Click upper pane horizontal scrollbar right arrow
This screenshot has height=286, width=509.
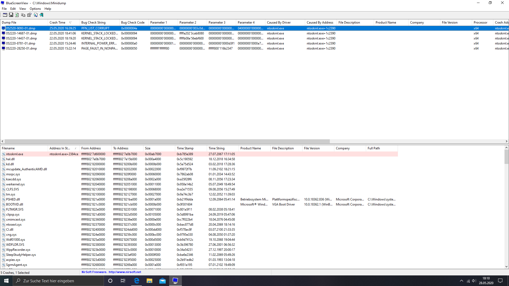pos(506,141)
